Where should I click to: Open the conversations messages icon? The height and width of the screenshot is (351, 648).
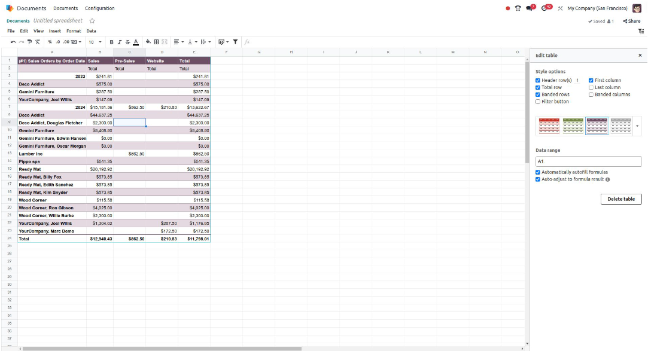click(x=530, y=8)
